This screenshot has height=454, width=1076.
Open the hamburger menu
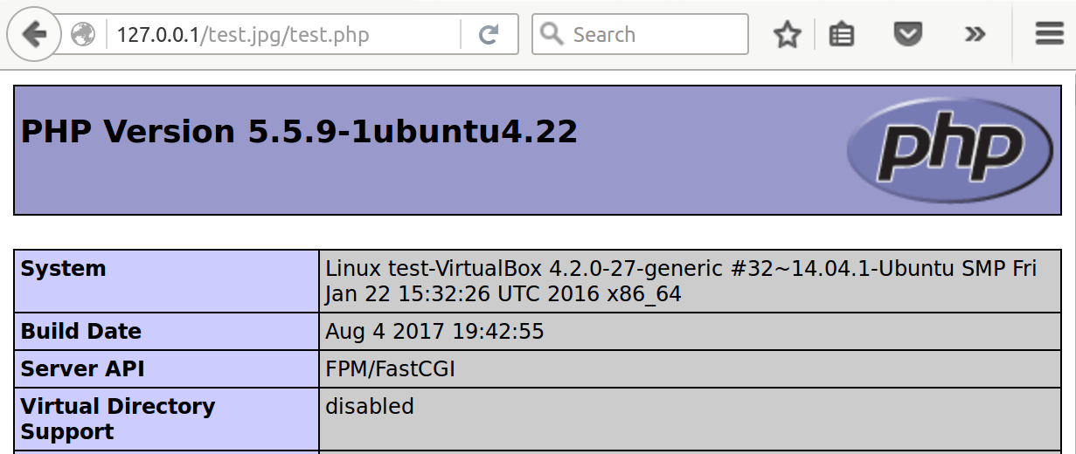click(1049, 35)
